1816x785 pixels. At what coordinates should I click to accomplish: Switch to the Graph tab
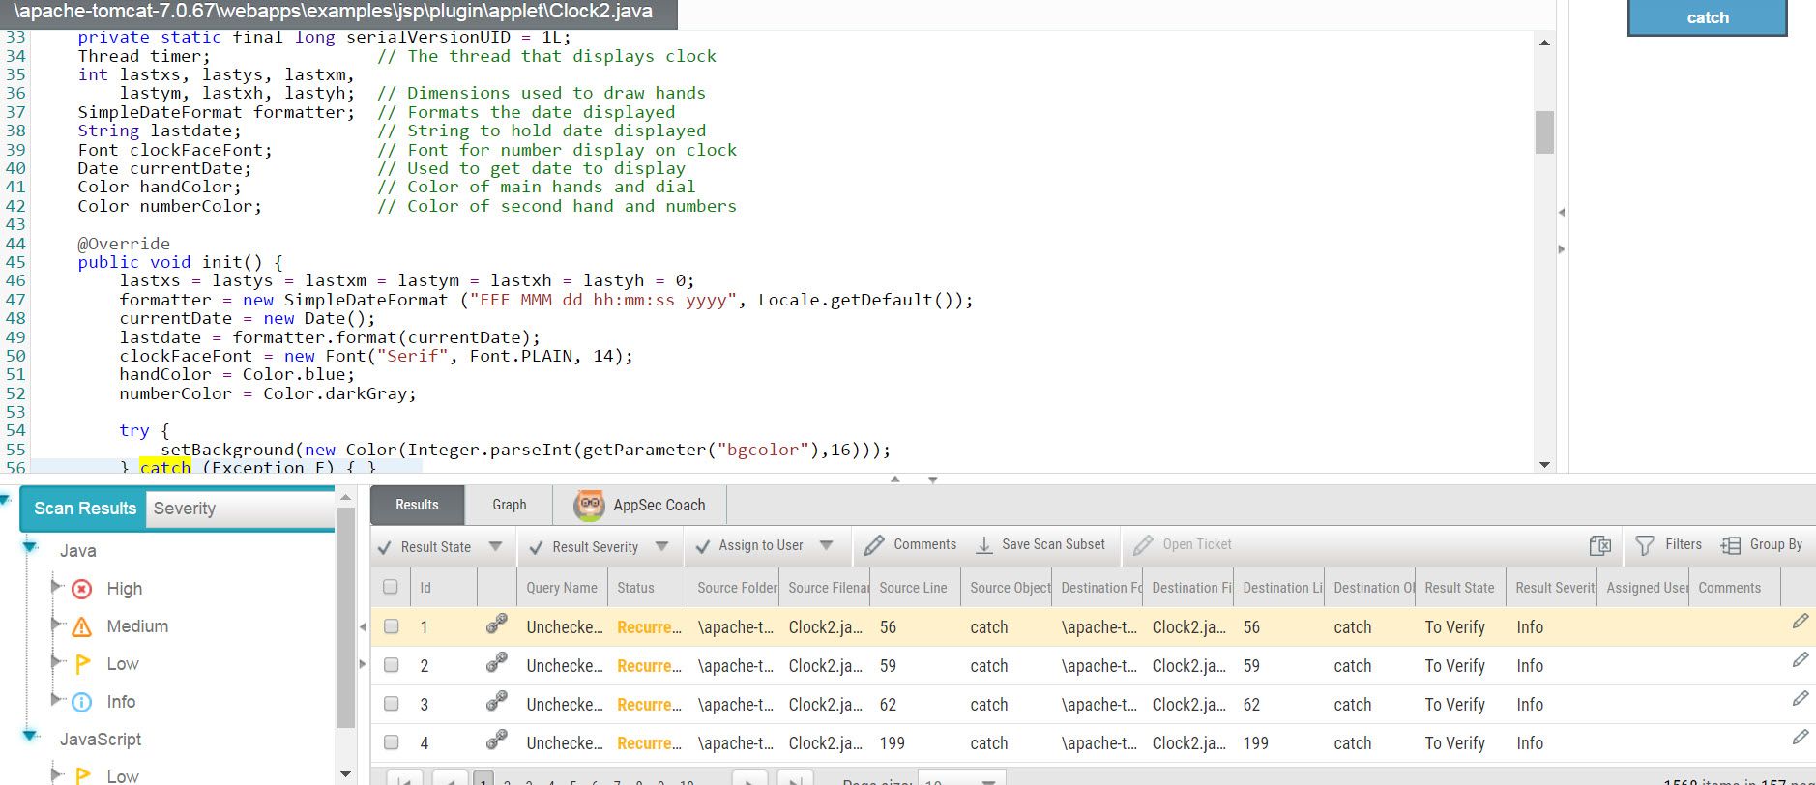tap(510, 505)
